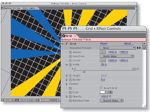The image size is (150, 112).
Task: Click the Corner Y value 1800.0
Action: pyautogui.click(x=124, y=60)
